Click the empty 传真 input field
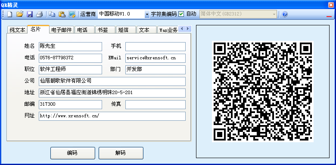Image resolution: width=336 pixels, height=165 pixels. click(x=156, y=104)
